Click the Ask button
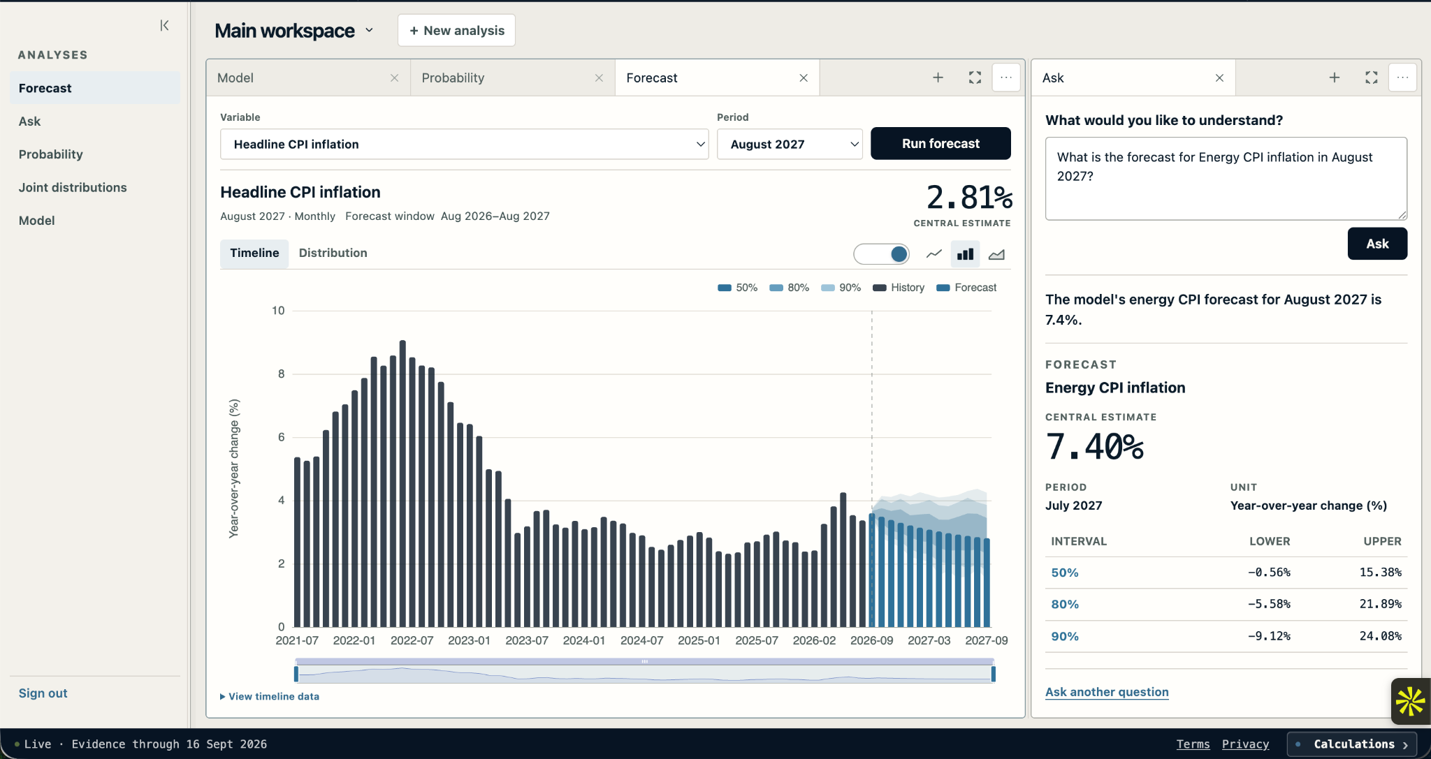The height and width of the screenshot is (759, 1431). [1377, 244]
